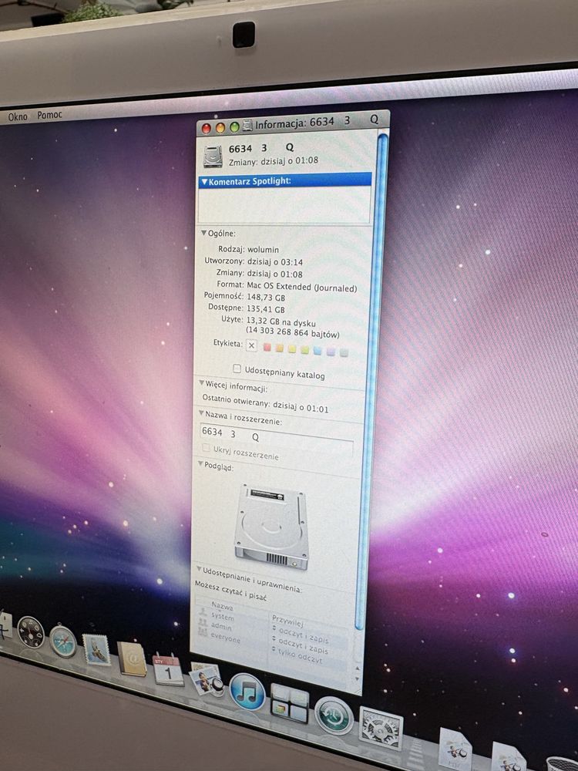Open the Pomoc menu
This screenshot has height=771, width=578.
pos(49,115)
